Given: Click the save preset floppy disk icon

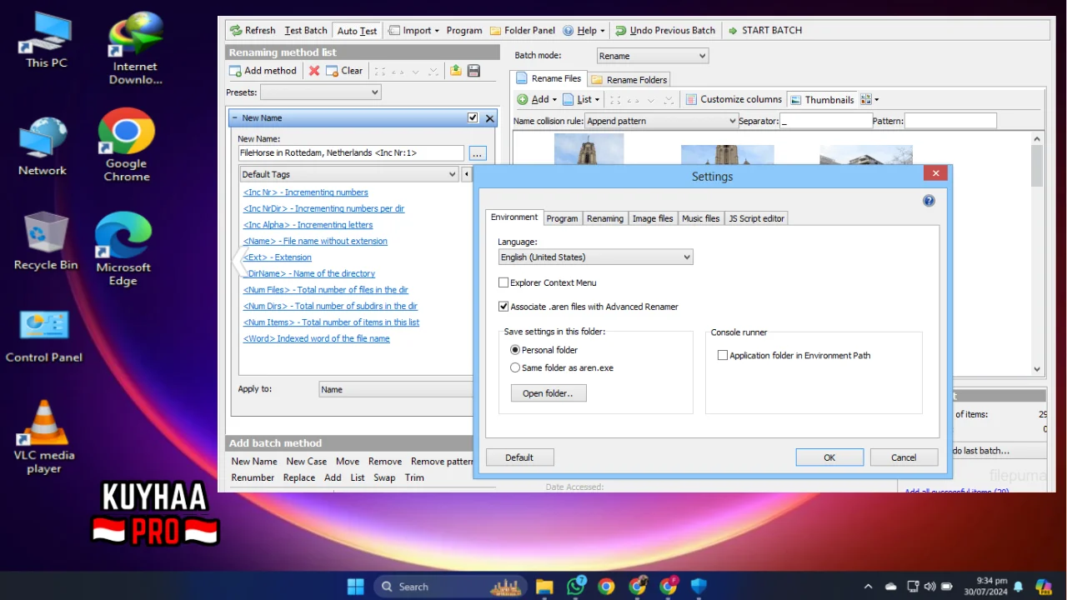Looking at the screenshot, I should point(473,71).
